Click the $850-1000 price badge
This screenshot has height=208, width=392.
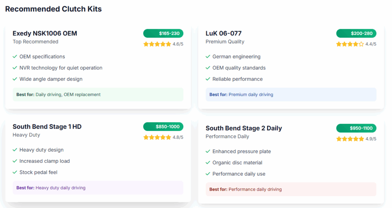point(163,127)
